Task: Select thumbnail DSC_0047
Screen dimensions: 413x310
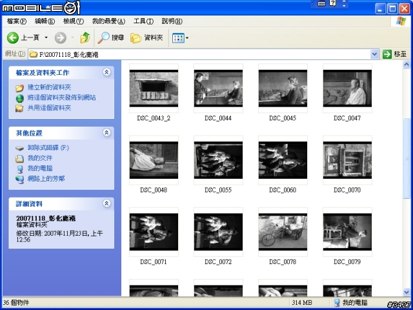Action: [x=347, y=88]
